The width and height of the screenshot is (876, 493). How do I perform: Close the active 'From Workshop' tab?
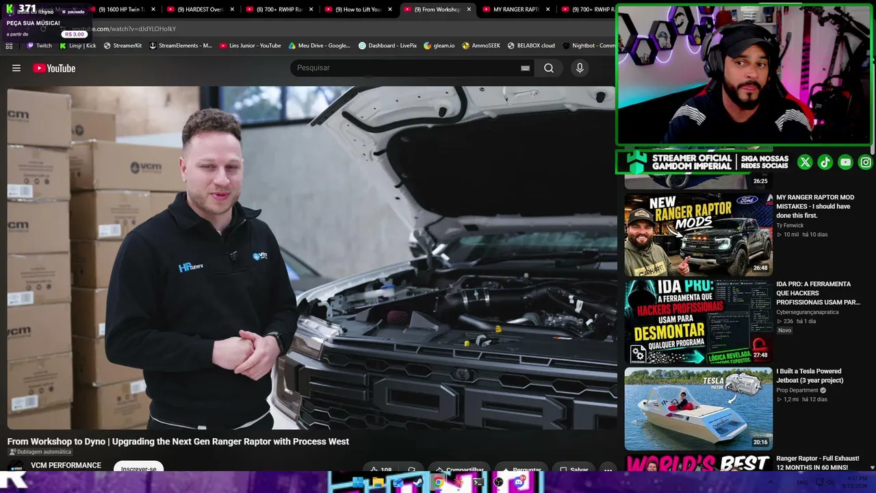point(469,10)
